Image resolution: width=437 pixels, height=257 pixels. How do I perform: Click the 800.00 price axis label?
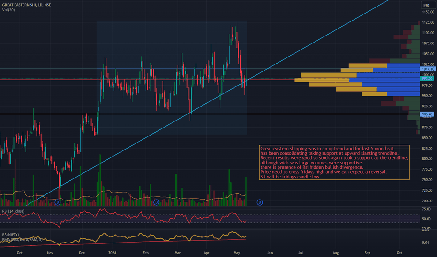pyautogui.click(x=428, y=159)
